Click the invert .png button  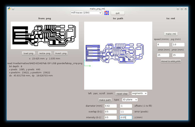coord(61,53)
